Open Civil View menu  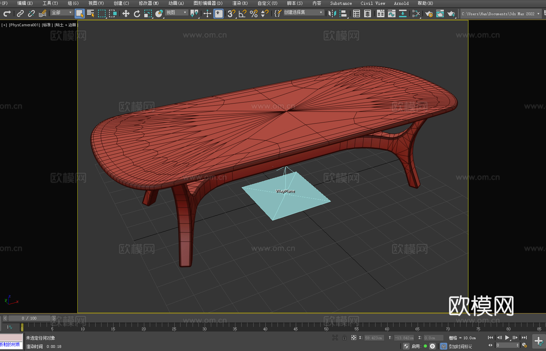click(373, 3)
